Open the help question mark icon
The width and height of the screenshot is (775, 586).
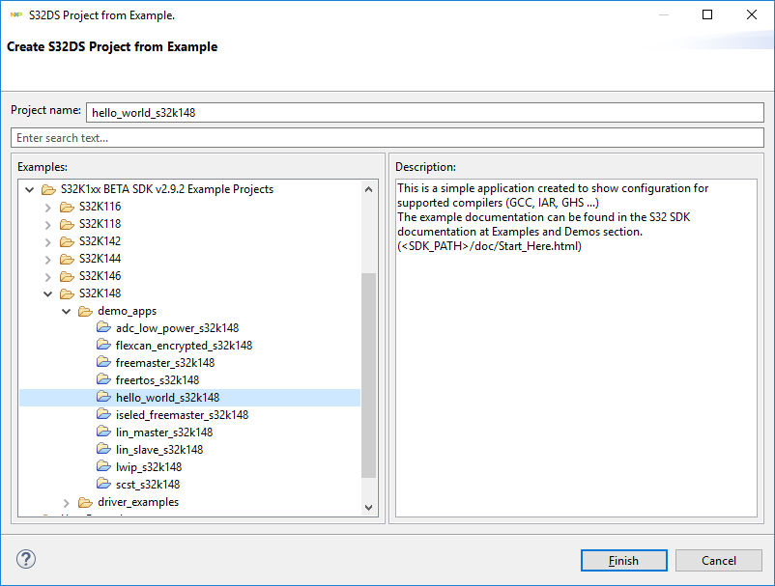[26, 559]
